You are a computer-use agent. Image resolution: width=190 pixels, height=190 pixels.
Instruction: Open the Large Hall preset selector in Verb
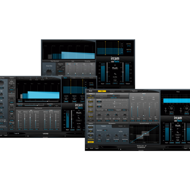point(17,133)
